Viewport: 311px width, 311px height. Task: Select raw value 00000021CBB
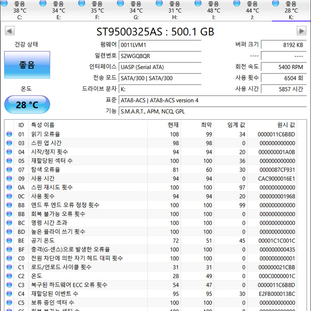pyautogui.click(x=277, y=267)
